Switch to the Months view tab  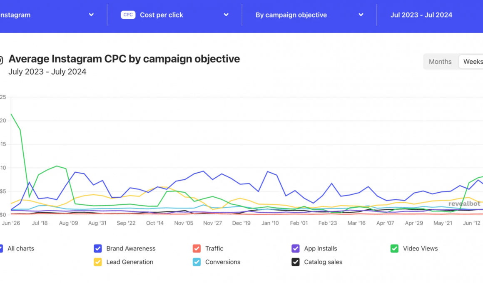click(x=440, y=62)
